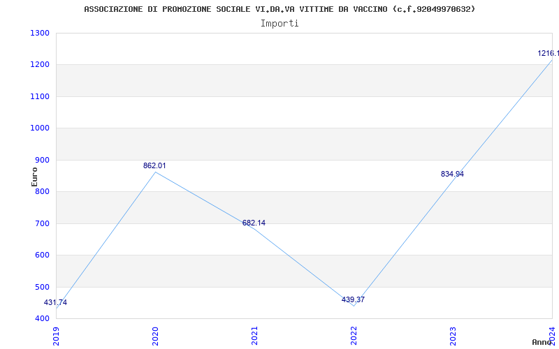The width and height of the screenshot is (559, 349).
Task: Select the 862.01 data point label
Action: (154, 165)
